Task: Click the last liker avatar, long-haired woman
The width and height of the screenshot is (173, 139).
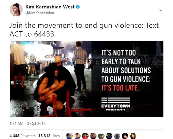Action: click(x=133, y=136)
